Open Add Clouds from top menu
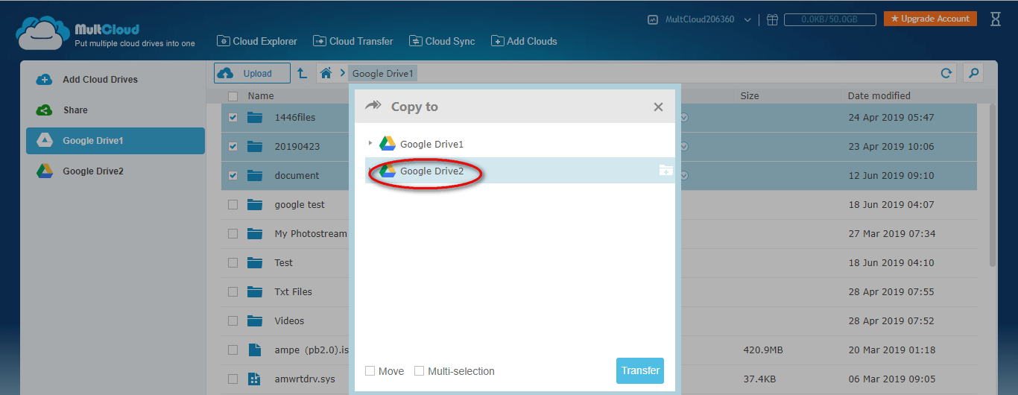 [x=524, y=41]
